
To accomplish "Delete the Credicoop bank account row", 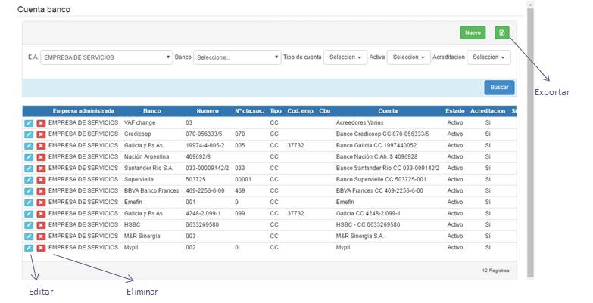I will [x=41, y=134].
